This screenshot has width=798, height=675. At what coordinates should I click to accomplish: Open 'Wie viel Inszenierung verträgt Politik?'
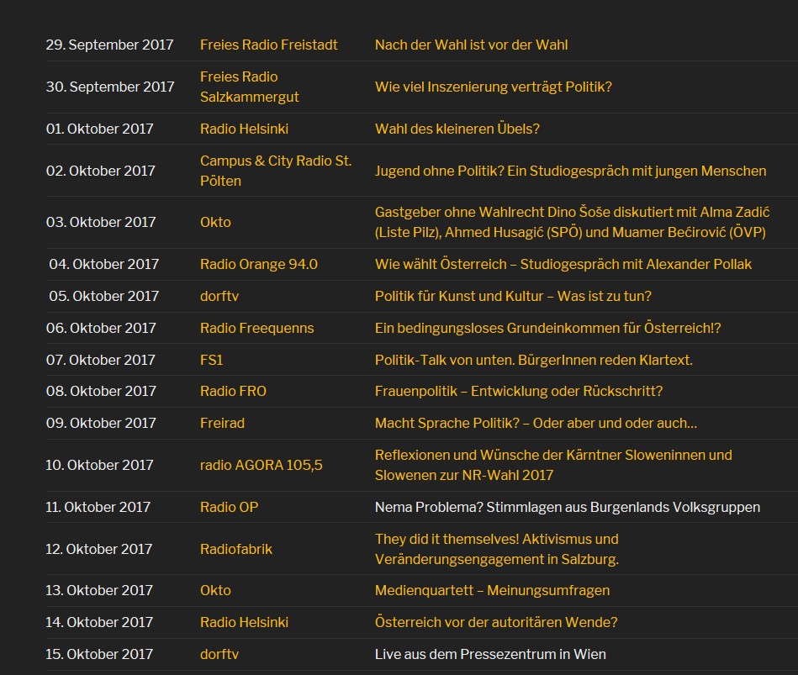point(493,87)
